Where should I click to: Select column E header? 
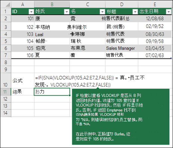click(155, 4)
